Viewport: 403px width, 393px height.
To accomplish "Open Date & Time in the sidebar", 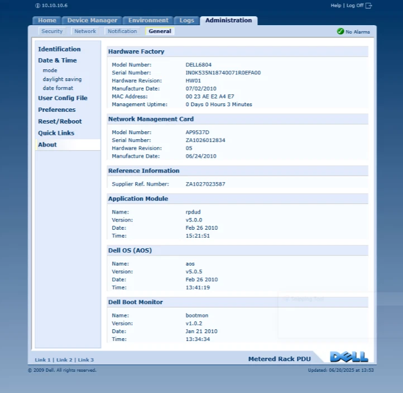I will [x=57, y=60].
